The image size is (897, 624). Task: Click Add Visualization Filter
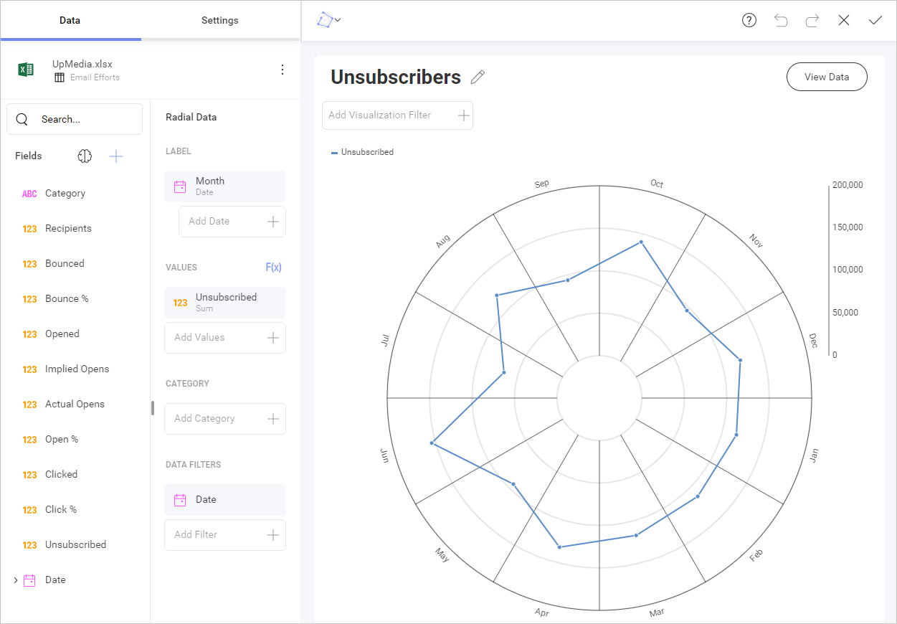tap(397, 115)
